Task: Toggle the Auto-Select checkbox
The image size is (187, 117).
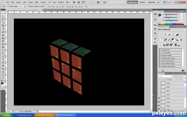Action: coord(10,7)
